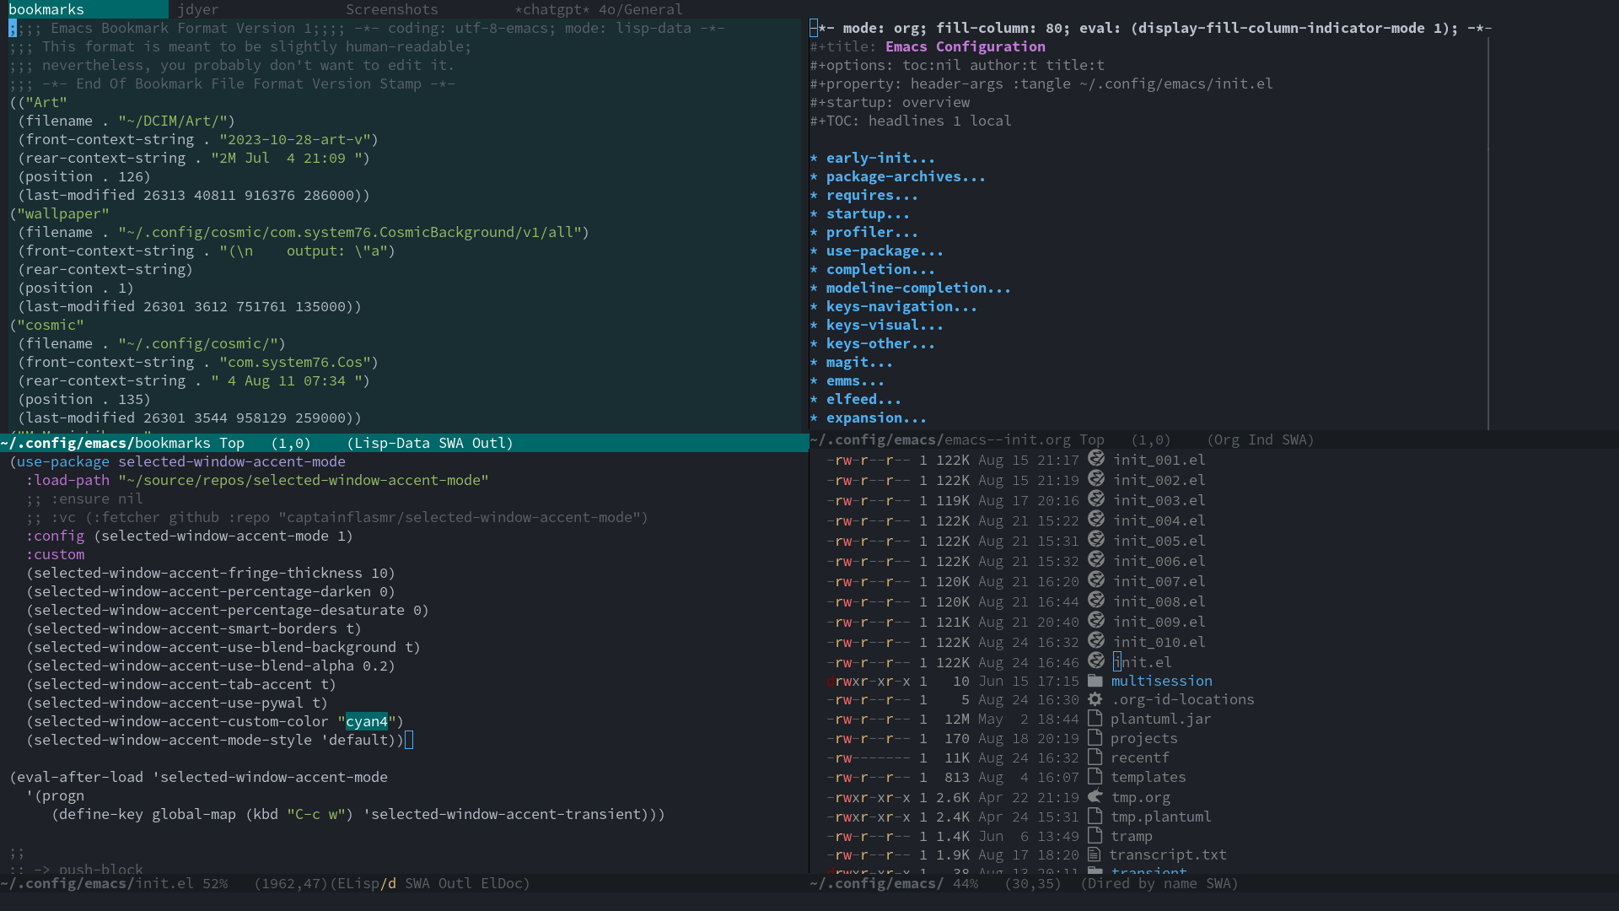The height and width of the screenshot is (911, 1619).
Task: Click the folder icon beside multisession
Action: point(1095,681)
